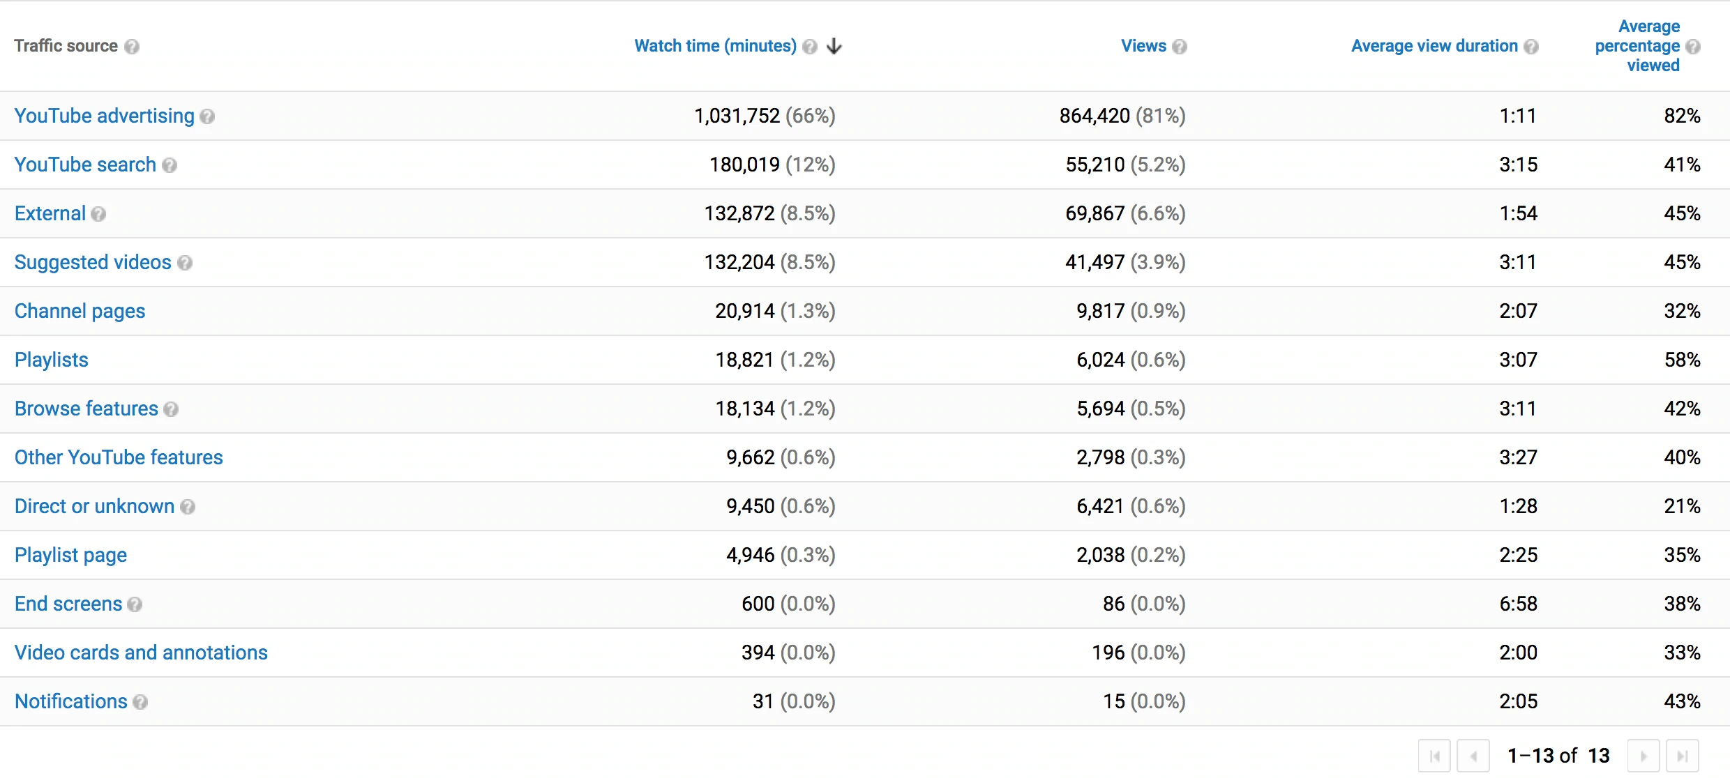
Task: Sort table by Watch time (minutes) column
Action: pyautogui.click(x=714, y=46)
